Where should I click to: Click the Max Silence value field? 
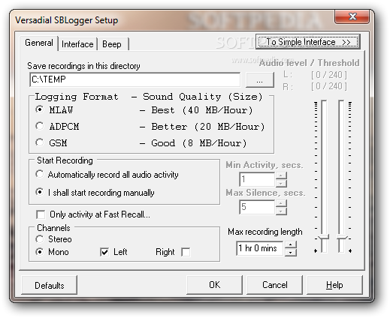[x=257, y=207]
